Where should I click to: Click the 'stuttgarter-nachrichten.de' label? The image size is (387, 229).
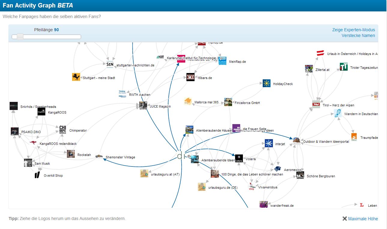(135, 65)
